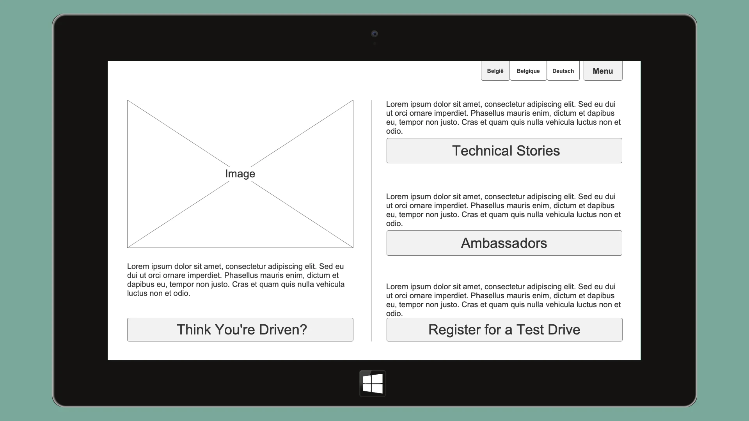This screenshot has height=421, width=749.
Task: Click the green background outside the tablet
Action: point(23,210)
